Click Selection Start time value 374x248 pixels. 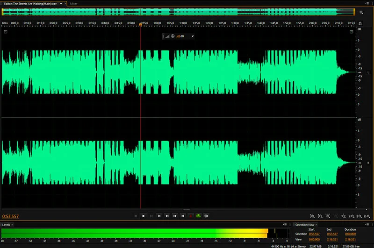coord(314,234)
